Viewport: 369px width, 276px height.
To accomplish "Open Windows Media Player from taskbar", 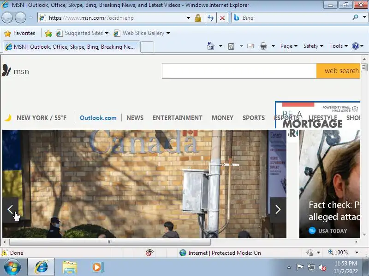I will 97,267.
